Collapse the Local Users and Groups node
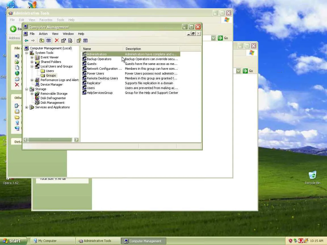The height and width of the screenshot is (245, 327). click(32, 66)
